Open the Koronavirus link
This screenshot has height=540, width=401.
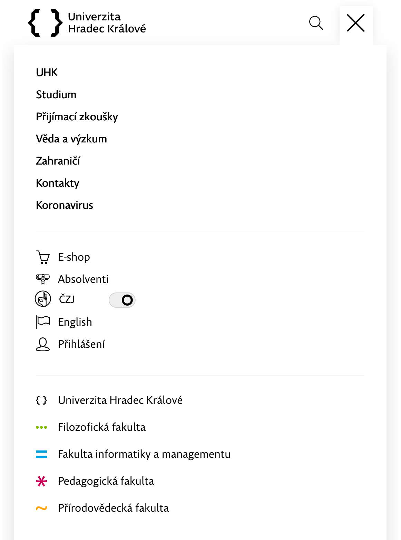(x=65, y=205)
